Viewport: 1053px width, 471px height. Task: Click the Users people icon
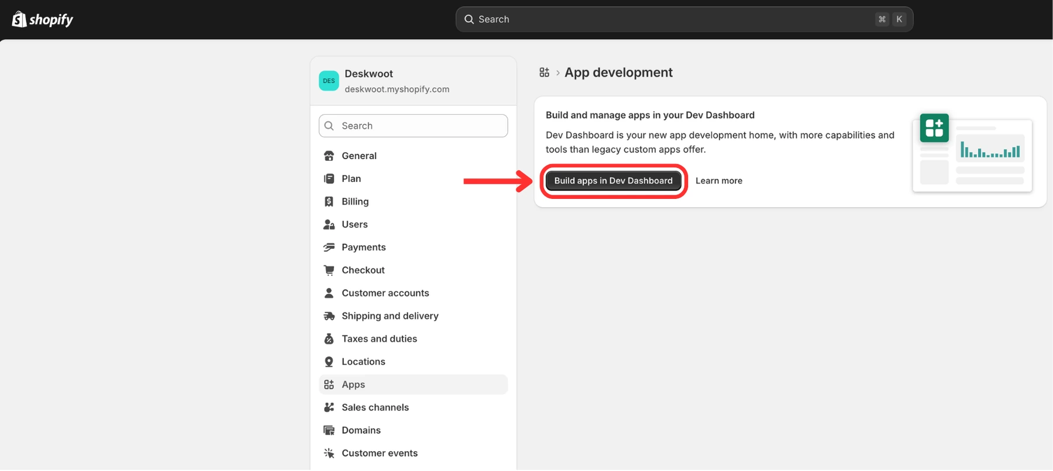pos(329,224)
